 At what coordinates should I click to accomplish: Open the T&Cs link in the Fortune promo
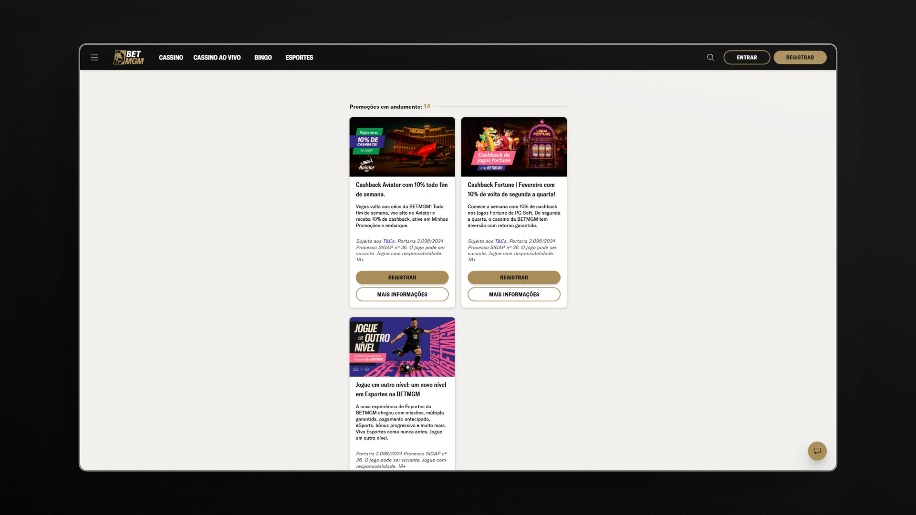click(x=500, y=241)
